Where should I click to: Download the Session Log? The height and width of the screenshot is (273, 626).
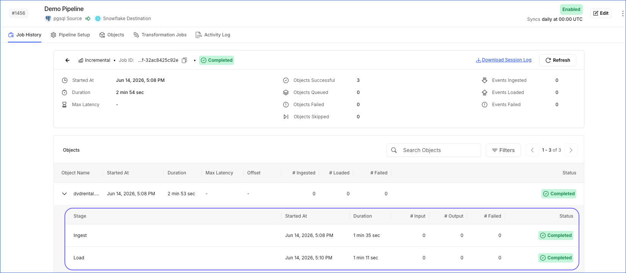[x=504, y=60]
